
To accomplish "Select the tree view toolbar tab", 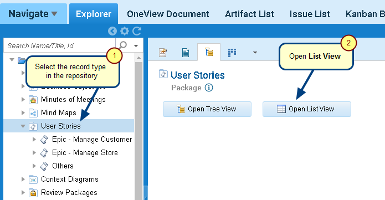I will (x=209, y=52).
